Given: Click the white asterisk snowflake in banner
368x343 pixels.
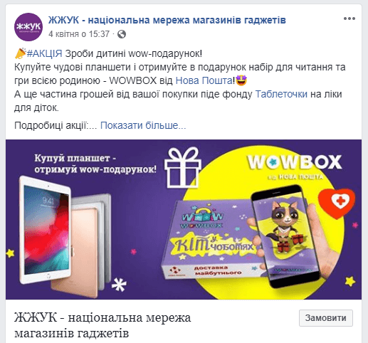Looking at the screenshot, I should click(x=119, y=284).
